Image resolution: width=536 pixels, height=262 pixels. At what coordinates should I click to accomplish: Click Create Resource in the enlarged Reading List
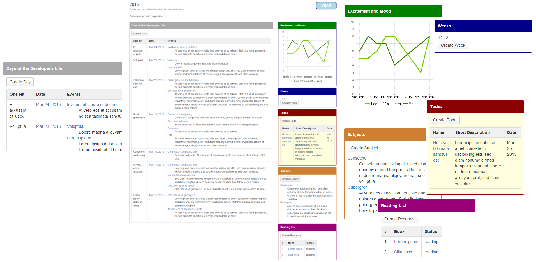coord(400,219)
